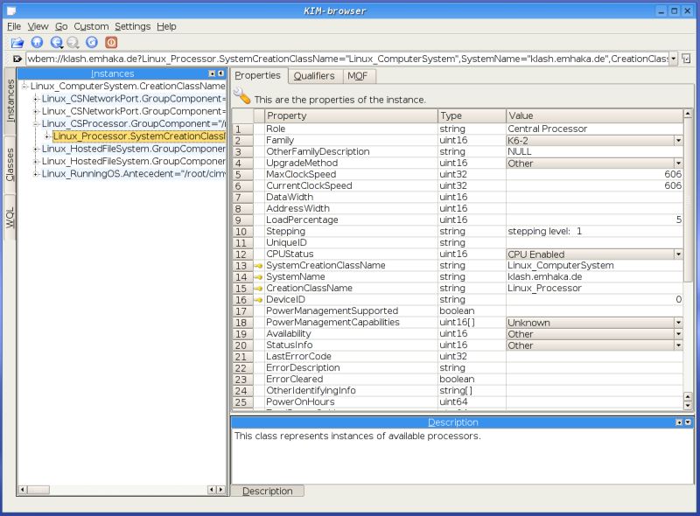The height and width of the screenshot is (516, 700).
Task: Click inside the wbem address bar
Action: pyautogui.click(x=350, y=59)
